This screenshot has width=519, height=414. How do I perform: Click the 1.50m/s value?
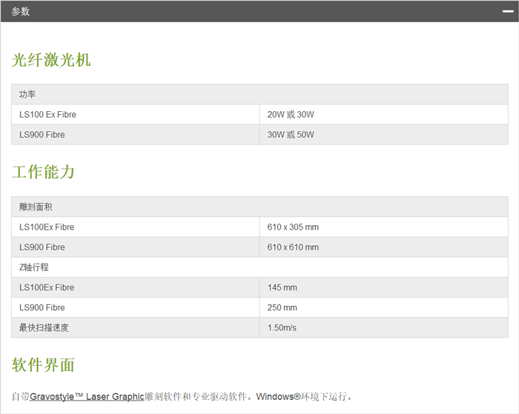coord(282,327)
